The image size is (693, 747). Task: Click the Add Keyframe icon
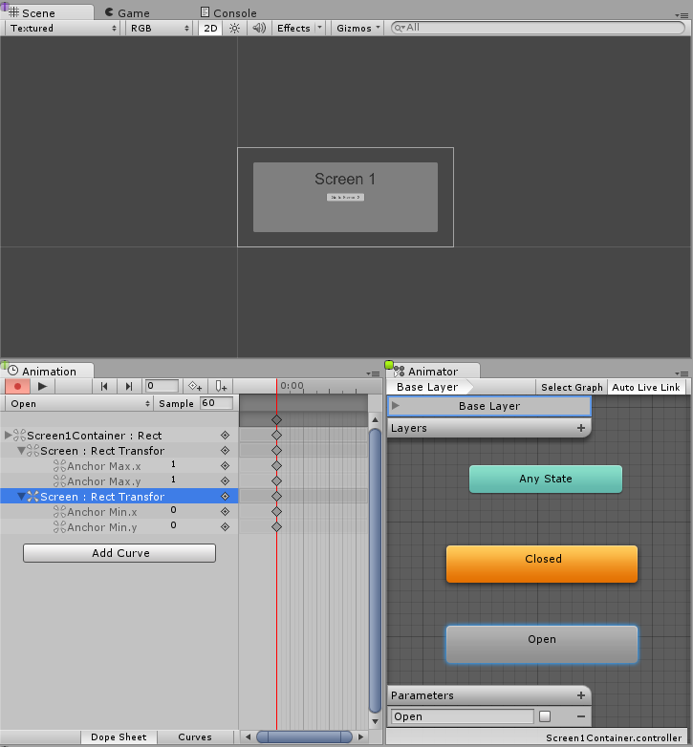coord(195,386)
